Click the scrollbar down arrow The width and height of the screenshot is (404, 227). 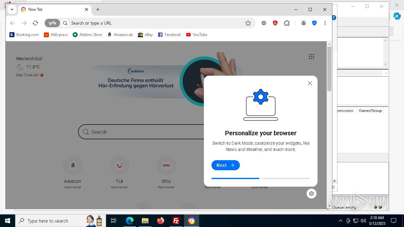pyautogui.click(x=330, y=206)
